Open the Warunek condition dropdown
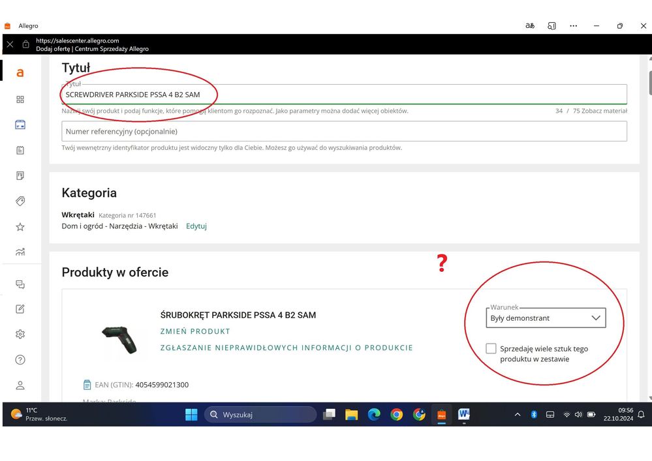The image size is (652, 461). 546,318
